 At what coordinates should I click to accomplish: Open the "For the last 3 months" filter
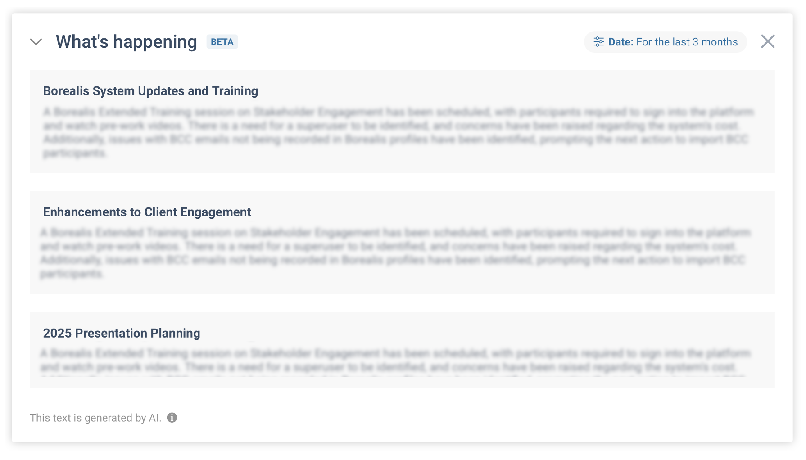coord(687,42)
